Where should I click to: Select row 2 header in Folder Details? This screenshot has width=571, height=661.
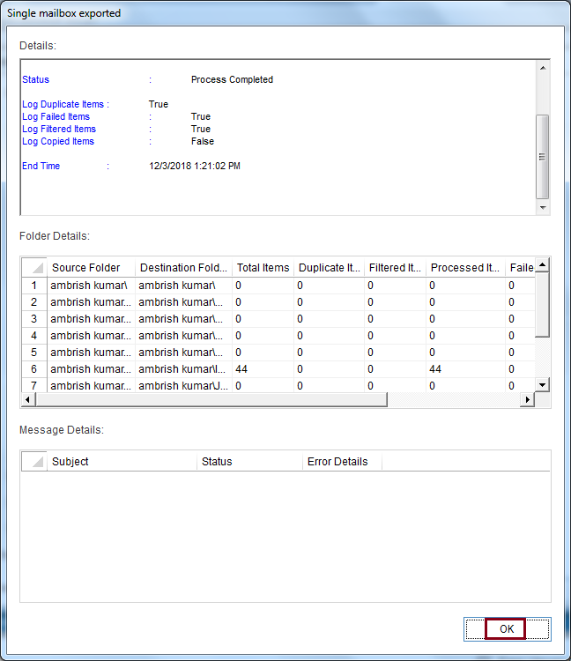click(34, 302)
